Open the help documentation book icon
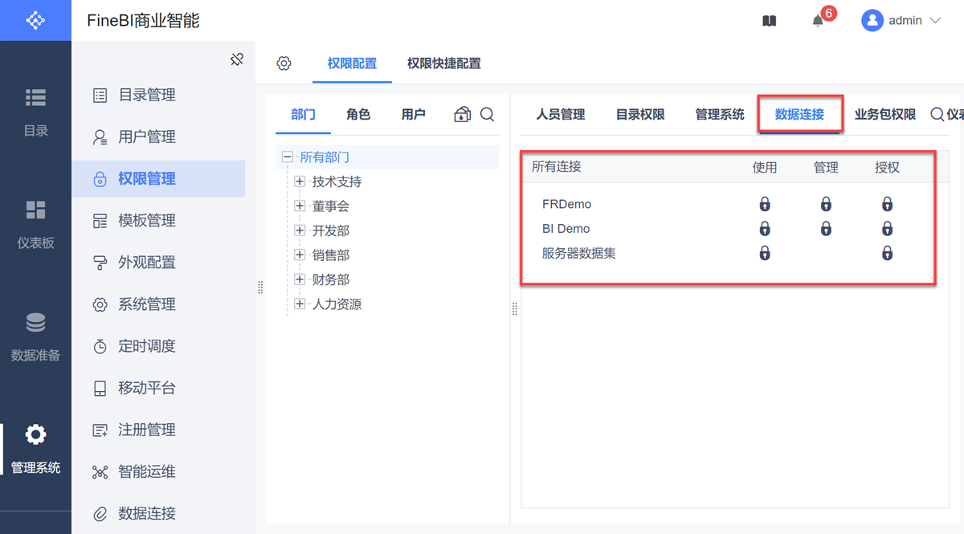The height and width of the screenshot is (534, 964). (x=769, y=21)
